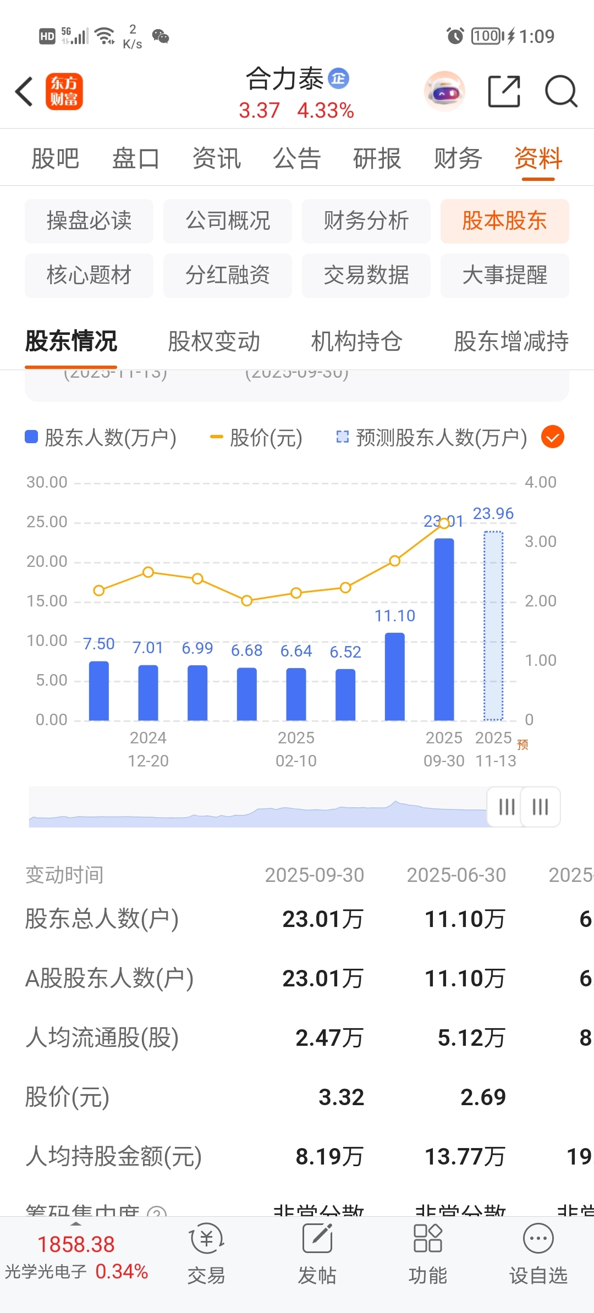Tap the 发帖 pencil icon
Screen dimensions: 594x1313
point(317,1238)
